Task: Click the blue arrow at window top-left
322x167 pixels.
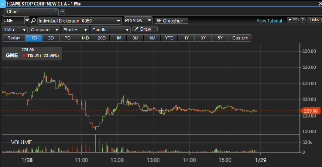Action: pyautogui.click(x=2, y=3)
